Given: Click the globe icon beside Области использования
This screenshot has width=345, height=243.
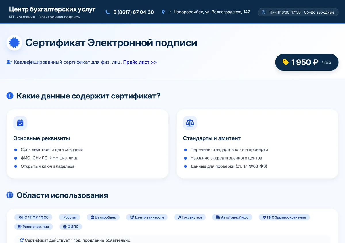Looking at the screenshot, I should point(10,195).
